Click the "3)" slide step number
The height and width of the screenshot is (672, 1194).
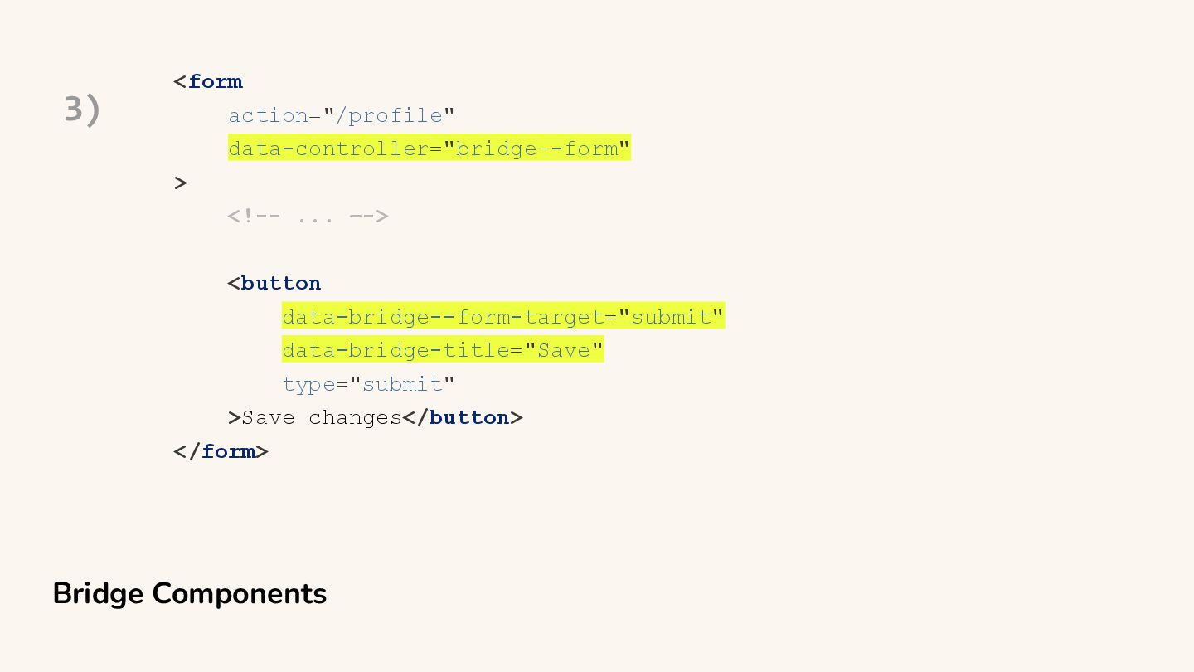click(x=82, y=110)
